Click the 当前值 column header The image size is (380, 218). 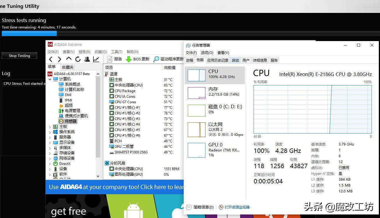(173, 67)
